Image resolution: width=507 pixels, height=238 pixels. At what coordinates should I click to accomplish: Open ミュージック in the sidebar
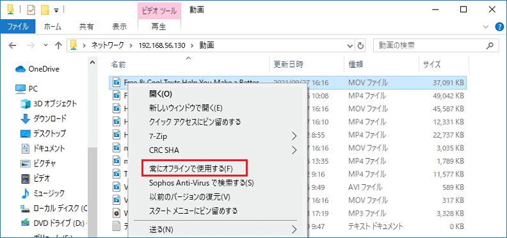click(43, 193)
